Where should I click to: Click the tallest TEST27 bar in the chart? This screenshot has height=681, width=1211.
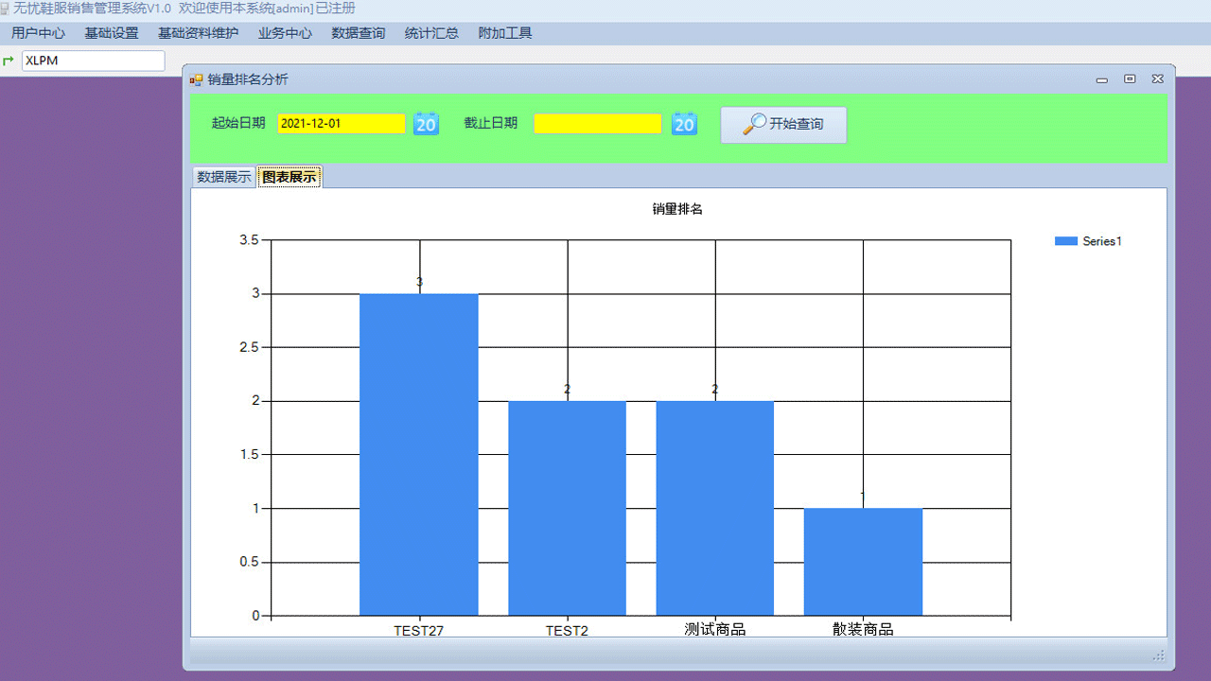click(419, 454)
